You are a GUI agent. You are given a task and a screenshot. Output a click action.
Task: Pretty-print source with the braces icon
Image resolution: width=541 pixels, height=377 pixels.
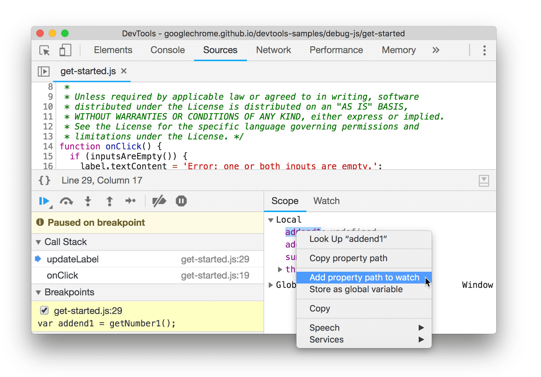click(44, 180)
